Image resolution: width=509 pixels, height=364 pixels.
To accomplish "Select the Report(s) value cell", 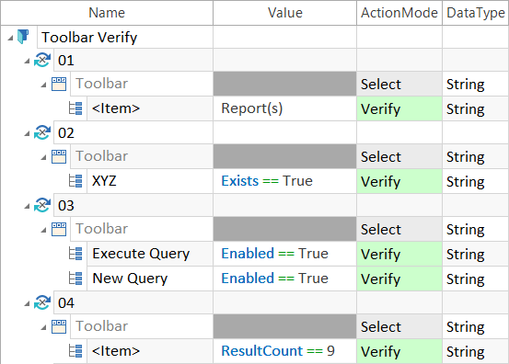I will point(284,108).
